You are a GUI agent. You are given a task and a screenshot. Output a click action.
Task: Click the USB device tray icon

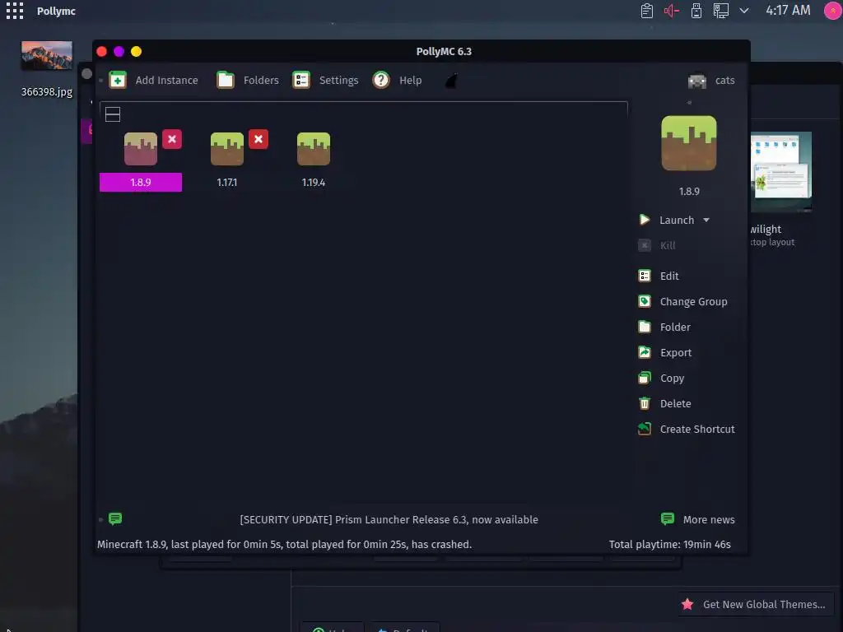[x=696, y=11]
